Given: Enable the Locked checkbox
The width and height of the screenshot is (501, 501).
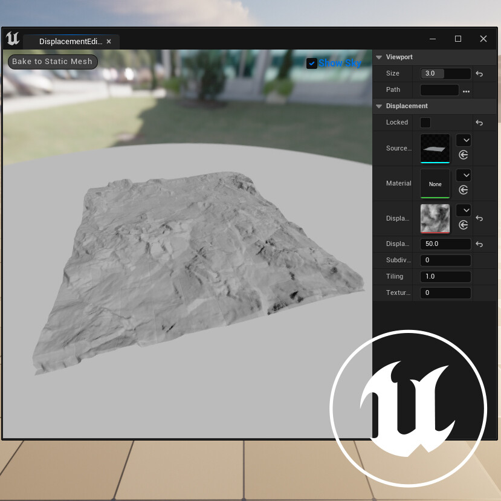Looking at the screenshot, I should (x=425, y=122).
